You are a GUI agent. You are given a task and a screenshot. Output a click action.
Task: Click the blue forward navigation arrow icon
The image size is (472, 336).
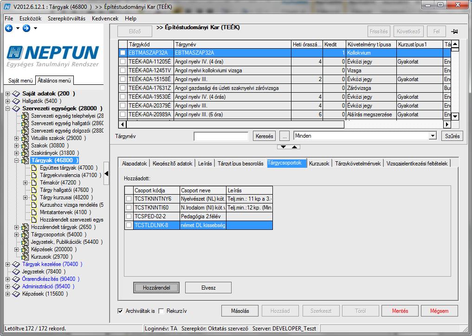point(26,28)
